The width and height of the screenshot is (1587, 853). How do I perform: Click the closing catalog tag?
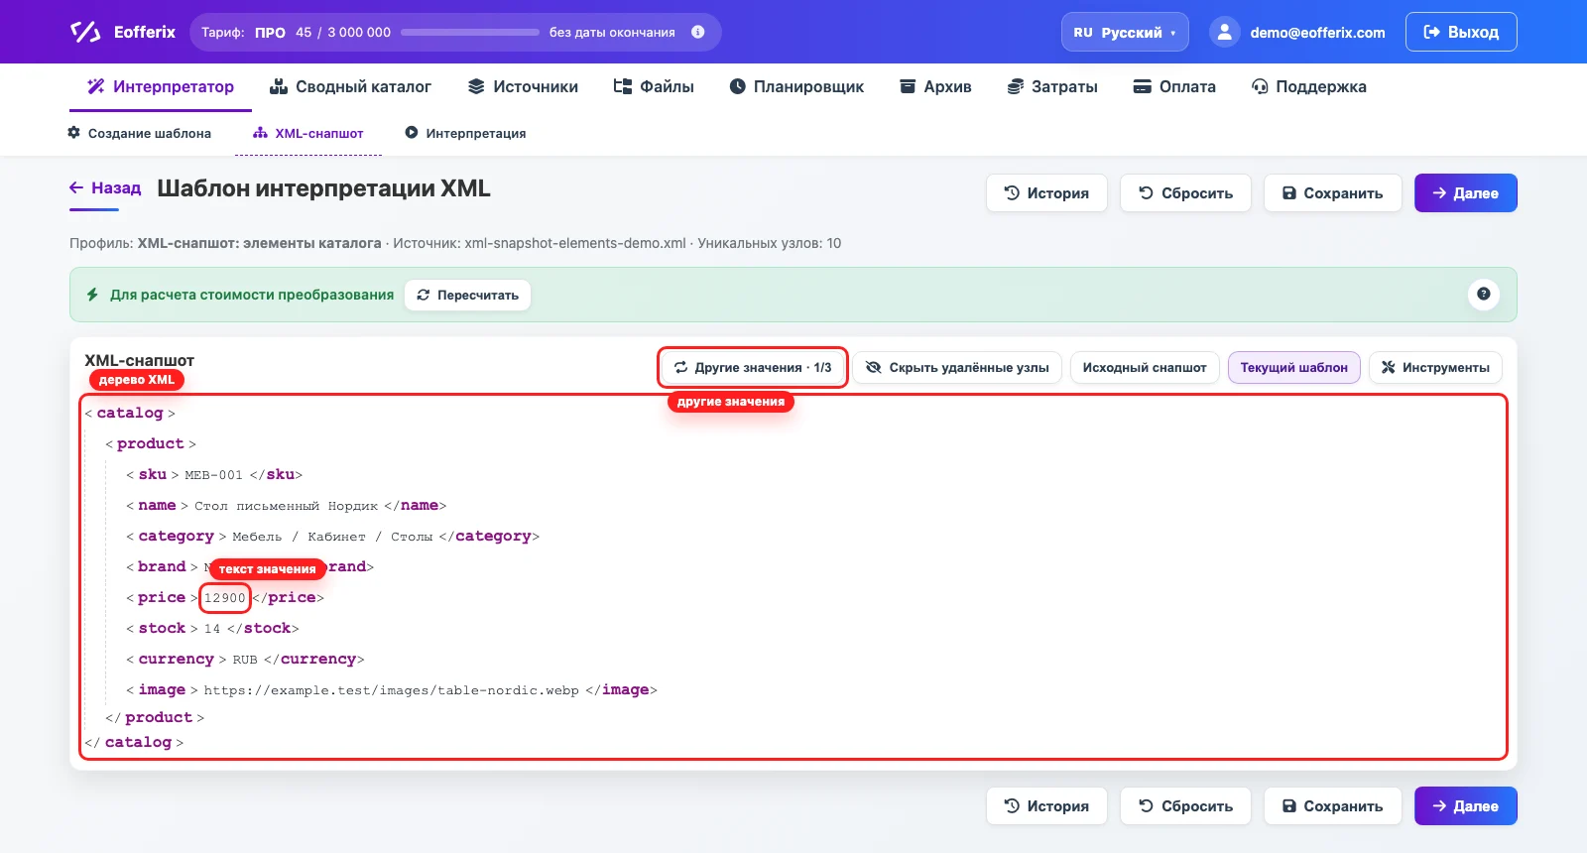point(134,742)
